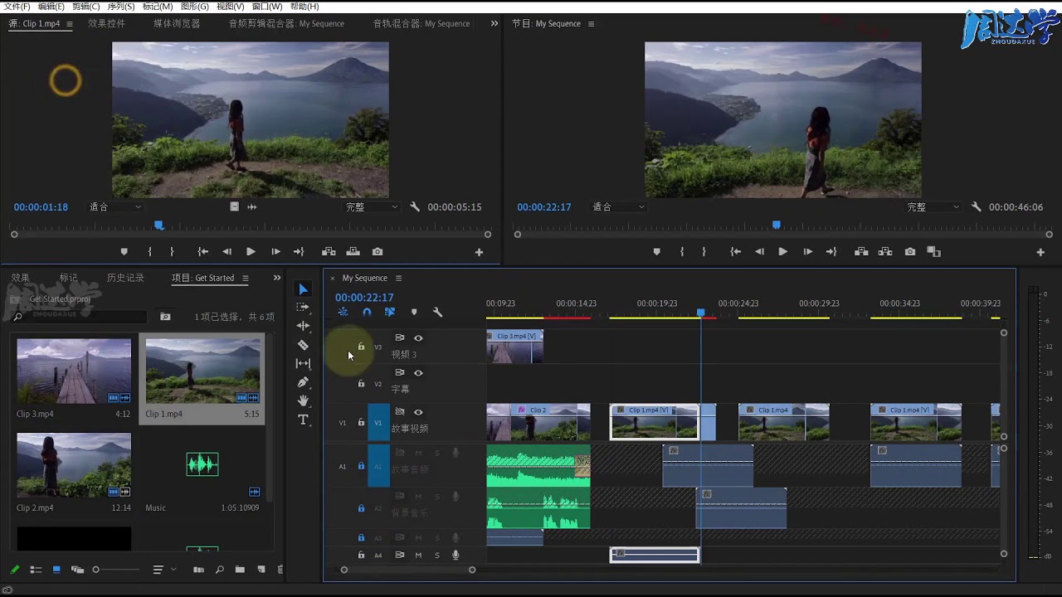Step back one frame in Source monitor
Viewport: 1062px width, 597px height.
[227, 252]
